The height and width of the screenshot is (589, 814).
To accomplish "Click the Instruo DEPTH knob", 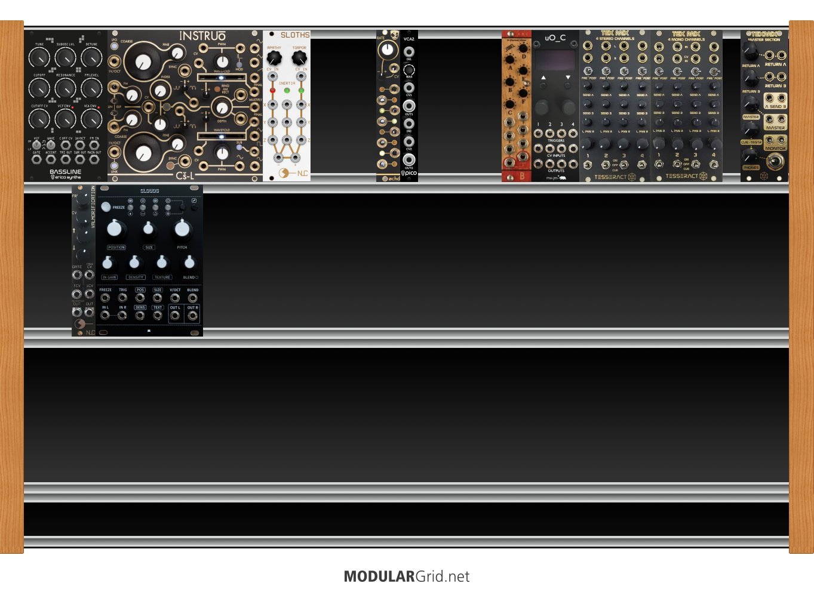I will 222,107.
